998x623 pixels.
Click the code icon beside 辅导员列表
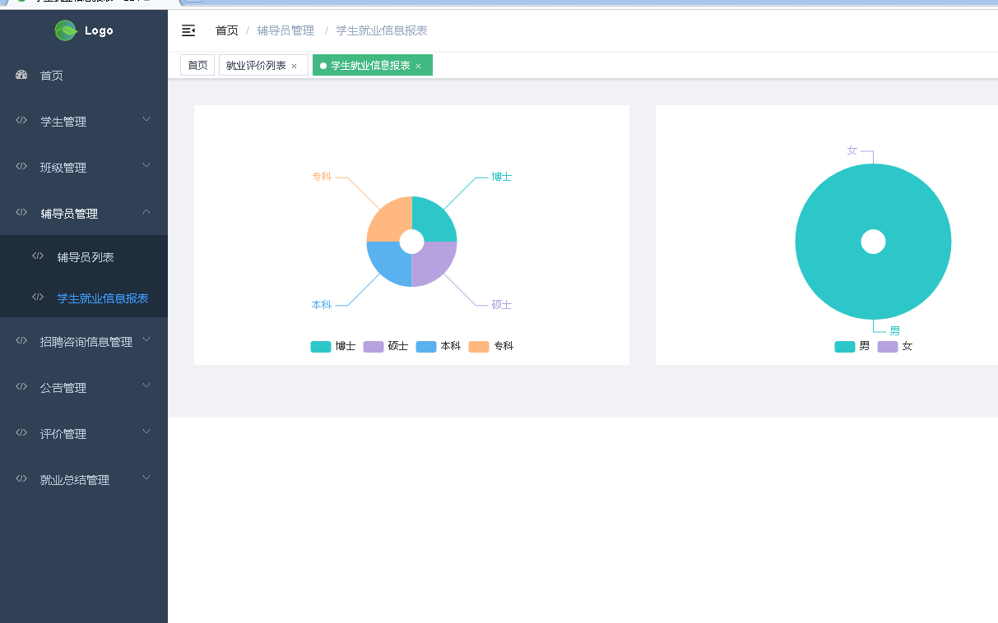[x=38, y=256]
